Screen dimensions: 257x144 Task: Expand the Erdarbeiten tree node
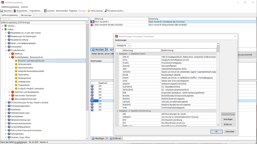point(6,109)
